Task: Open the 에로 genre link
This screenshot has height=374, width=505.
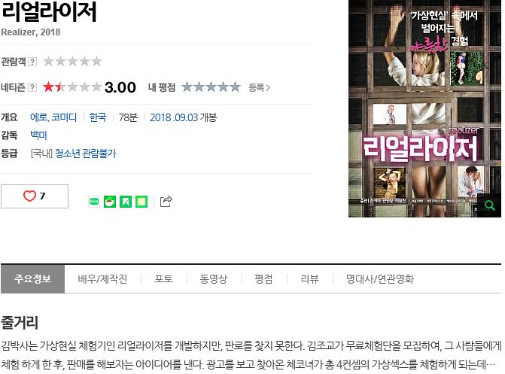Action: point(38,117)
